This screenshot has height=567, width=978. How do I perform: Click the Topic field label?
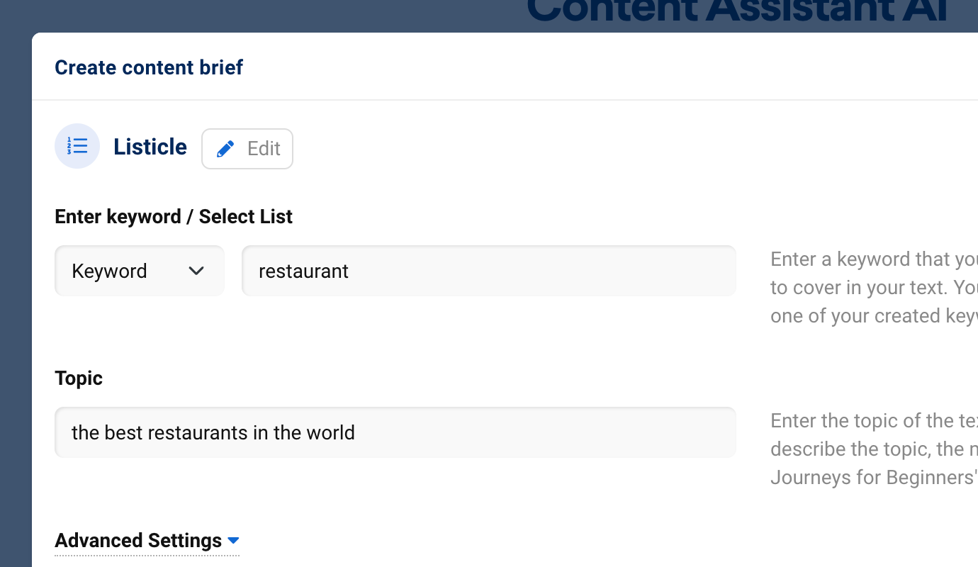[x=79, y=378]
